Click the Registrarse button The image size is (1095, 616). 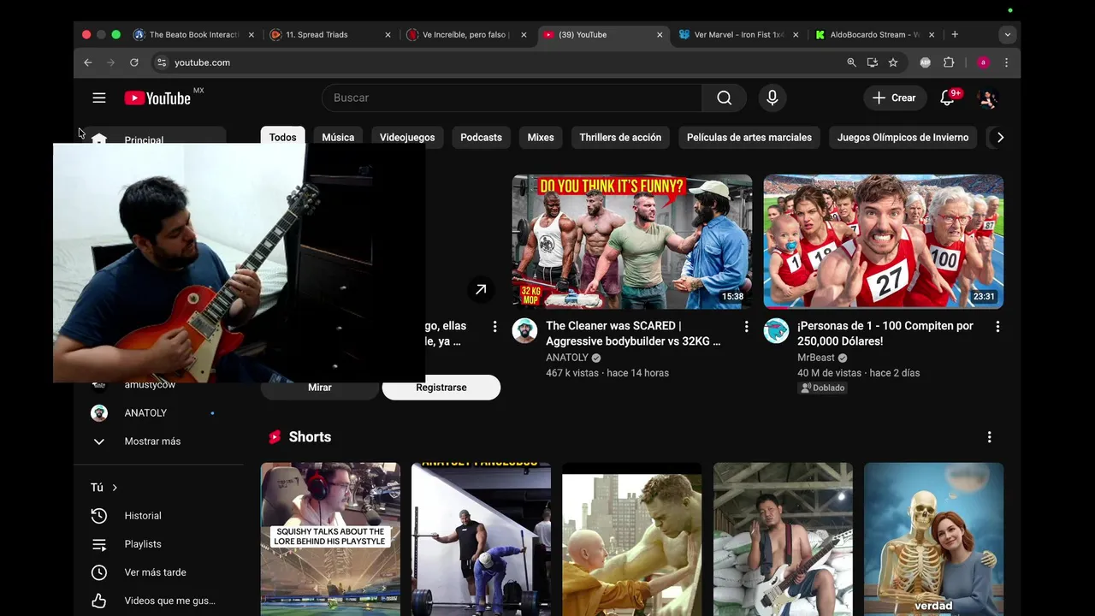[x=441, y=388]
